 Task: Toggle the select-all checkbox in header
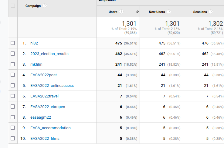[13, 6]
